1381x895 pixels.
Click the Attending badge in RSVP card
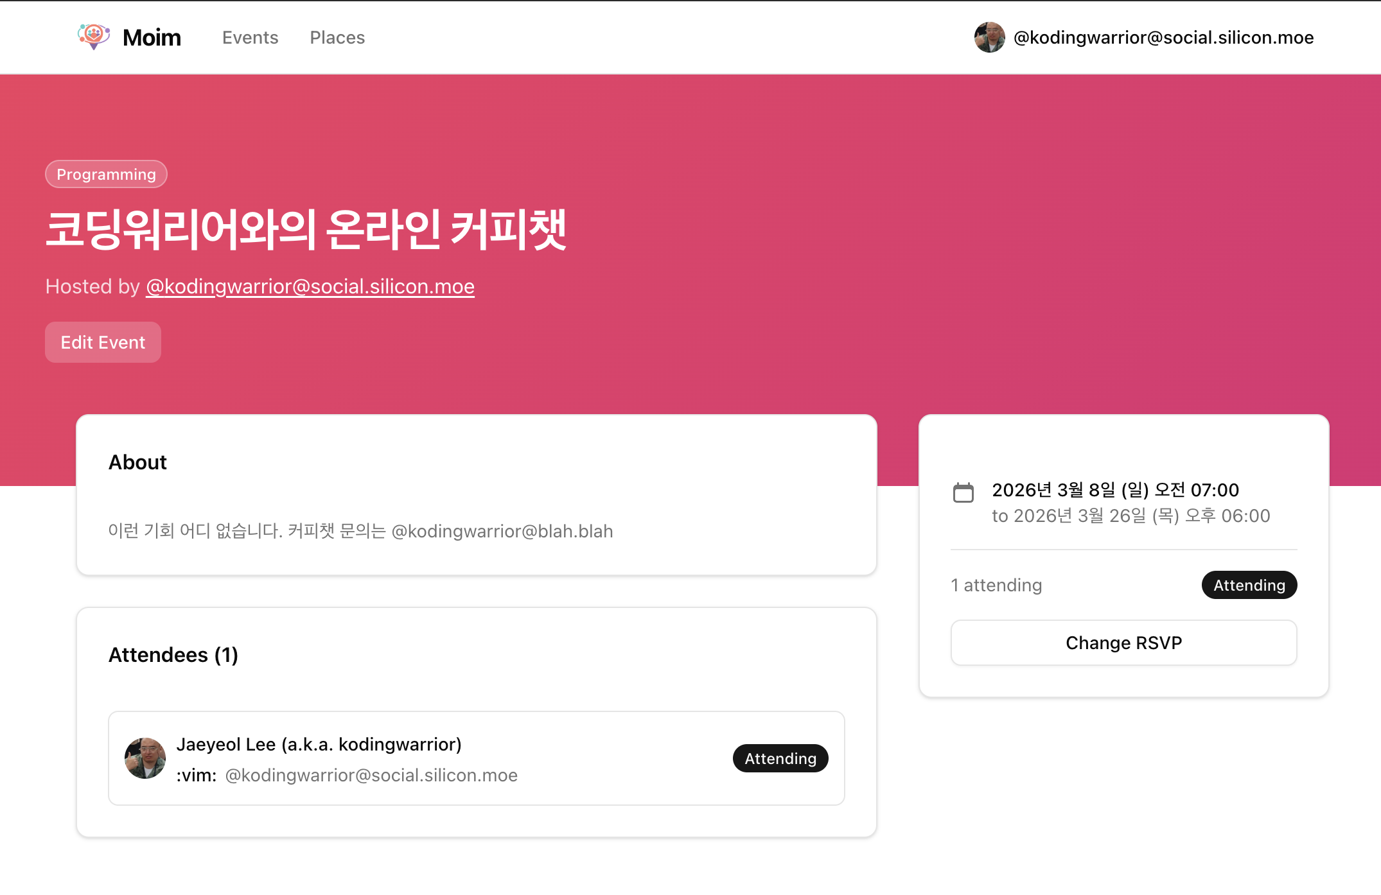(x=1249, y=585)
